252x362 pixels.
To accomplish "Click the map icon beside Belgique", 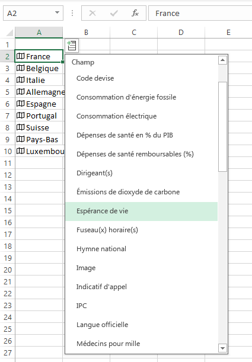I will (20, 68).
